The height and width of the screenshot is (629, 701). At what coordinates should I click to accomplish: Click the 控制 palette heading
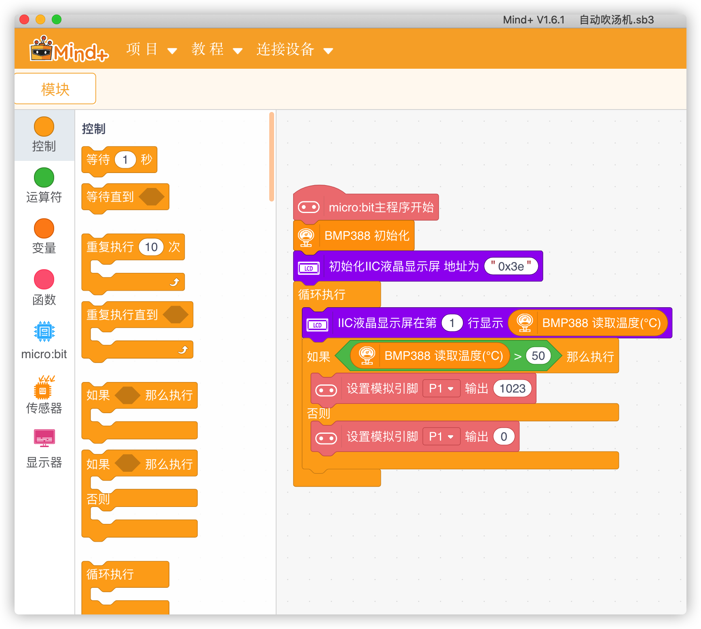[x=94, y=129]
